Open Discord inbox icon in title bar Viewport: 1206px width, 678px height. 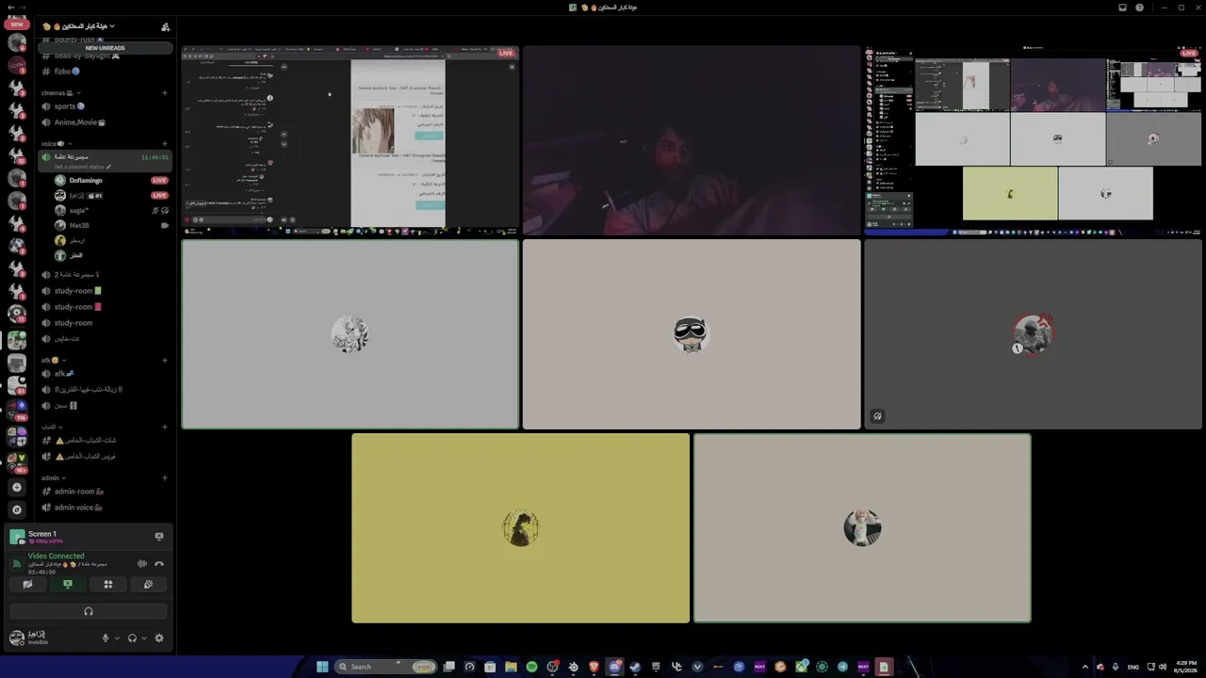click(x=1122, y=8)
